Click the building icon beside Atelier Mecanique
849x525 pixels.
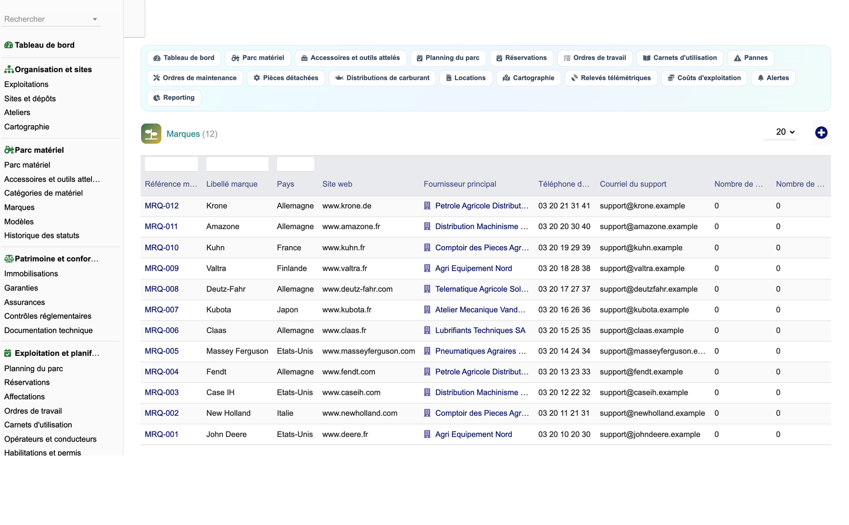(x=427, y=310)
